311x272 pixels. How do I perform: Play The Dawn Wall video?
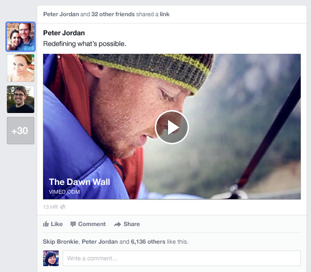coord(171,127)
